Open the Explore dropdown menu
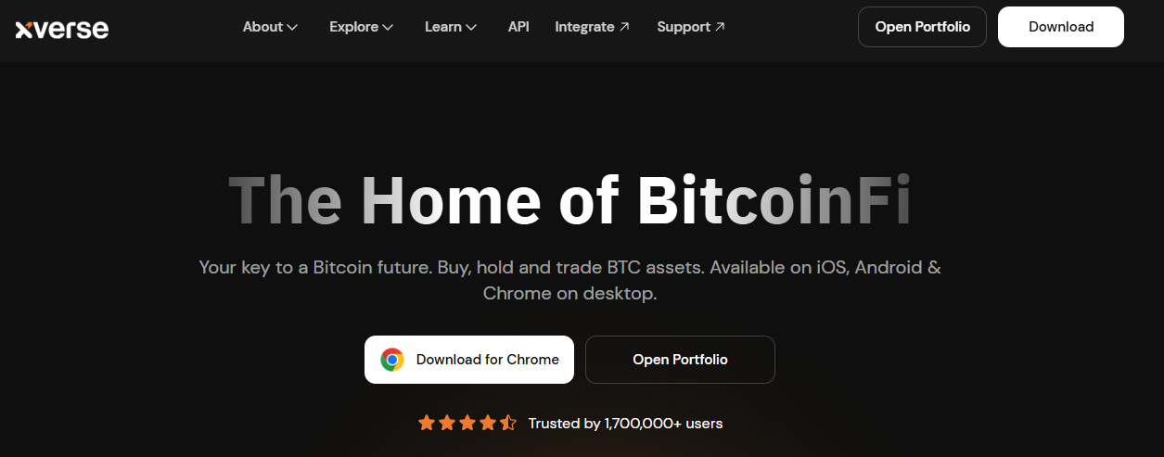 [x=361, y=27]
